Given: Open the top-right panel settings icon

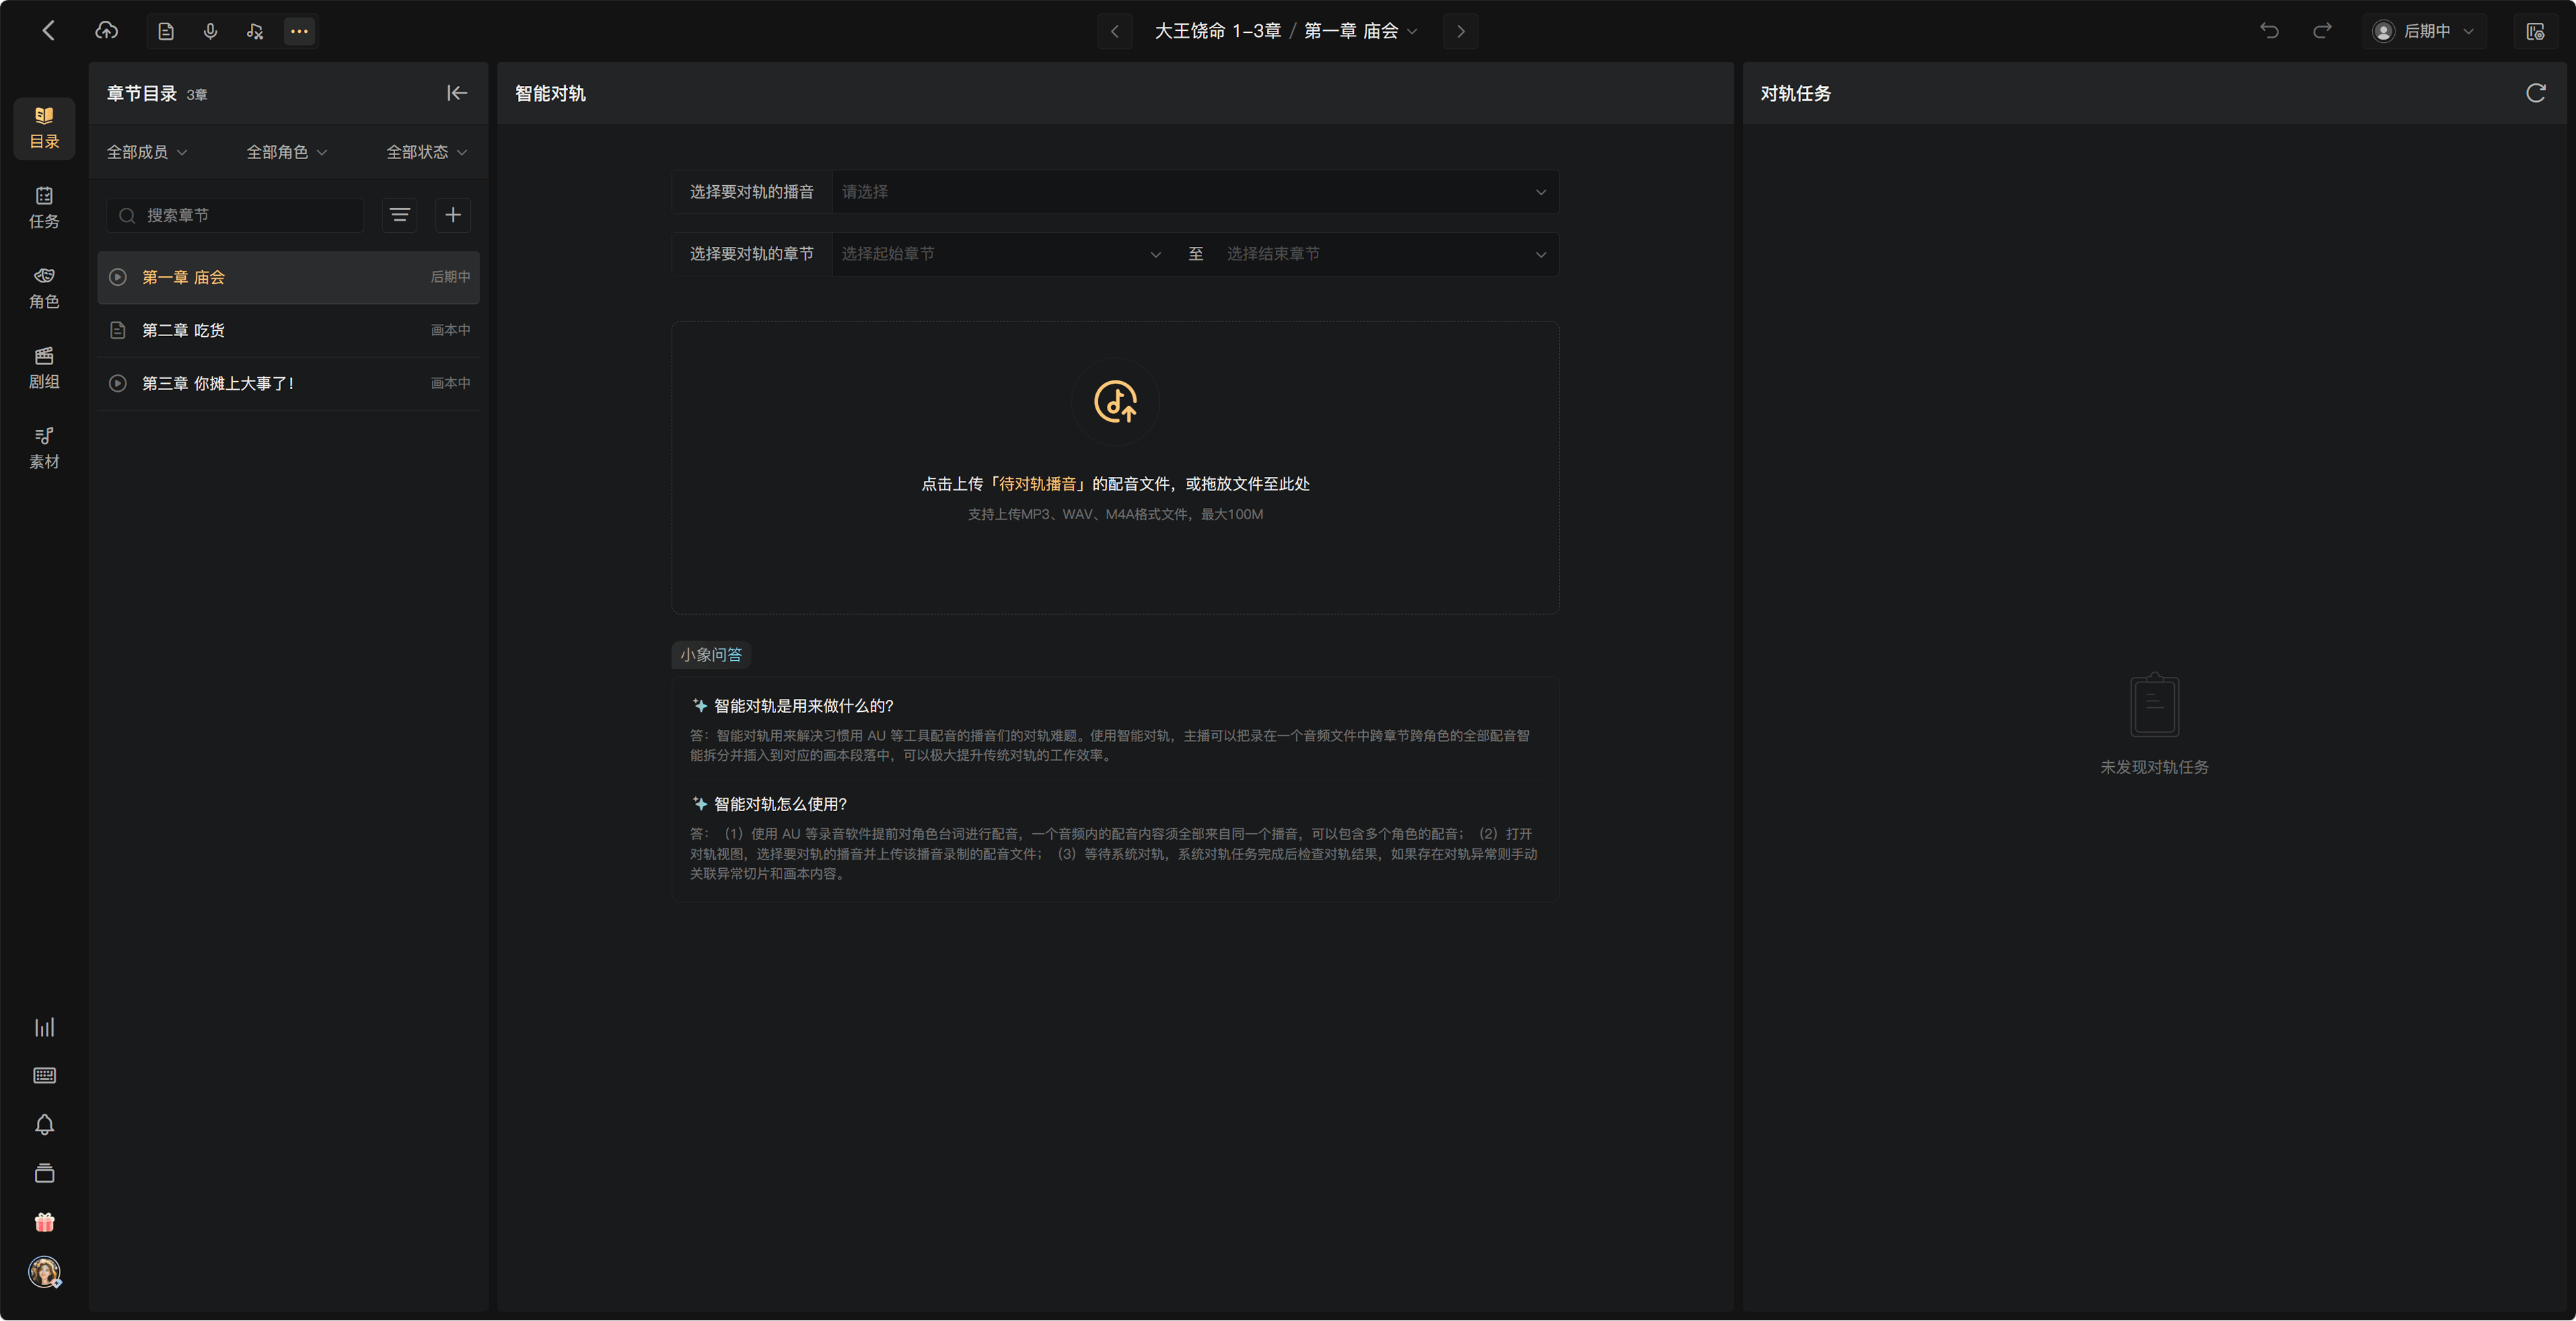Looking at the screenshot, I should click(x=2535, y=32).
